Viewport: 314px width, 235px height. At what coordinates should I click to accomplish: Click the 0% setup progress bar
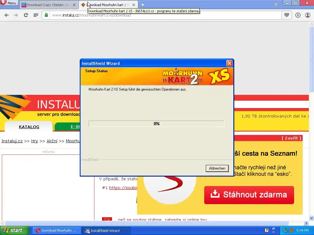156,124
